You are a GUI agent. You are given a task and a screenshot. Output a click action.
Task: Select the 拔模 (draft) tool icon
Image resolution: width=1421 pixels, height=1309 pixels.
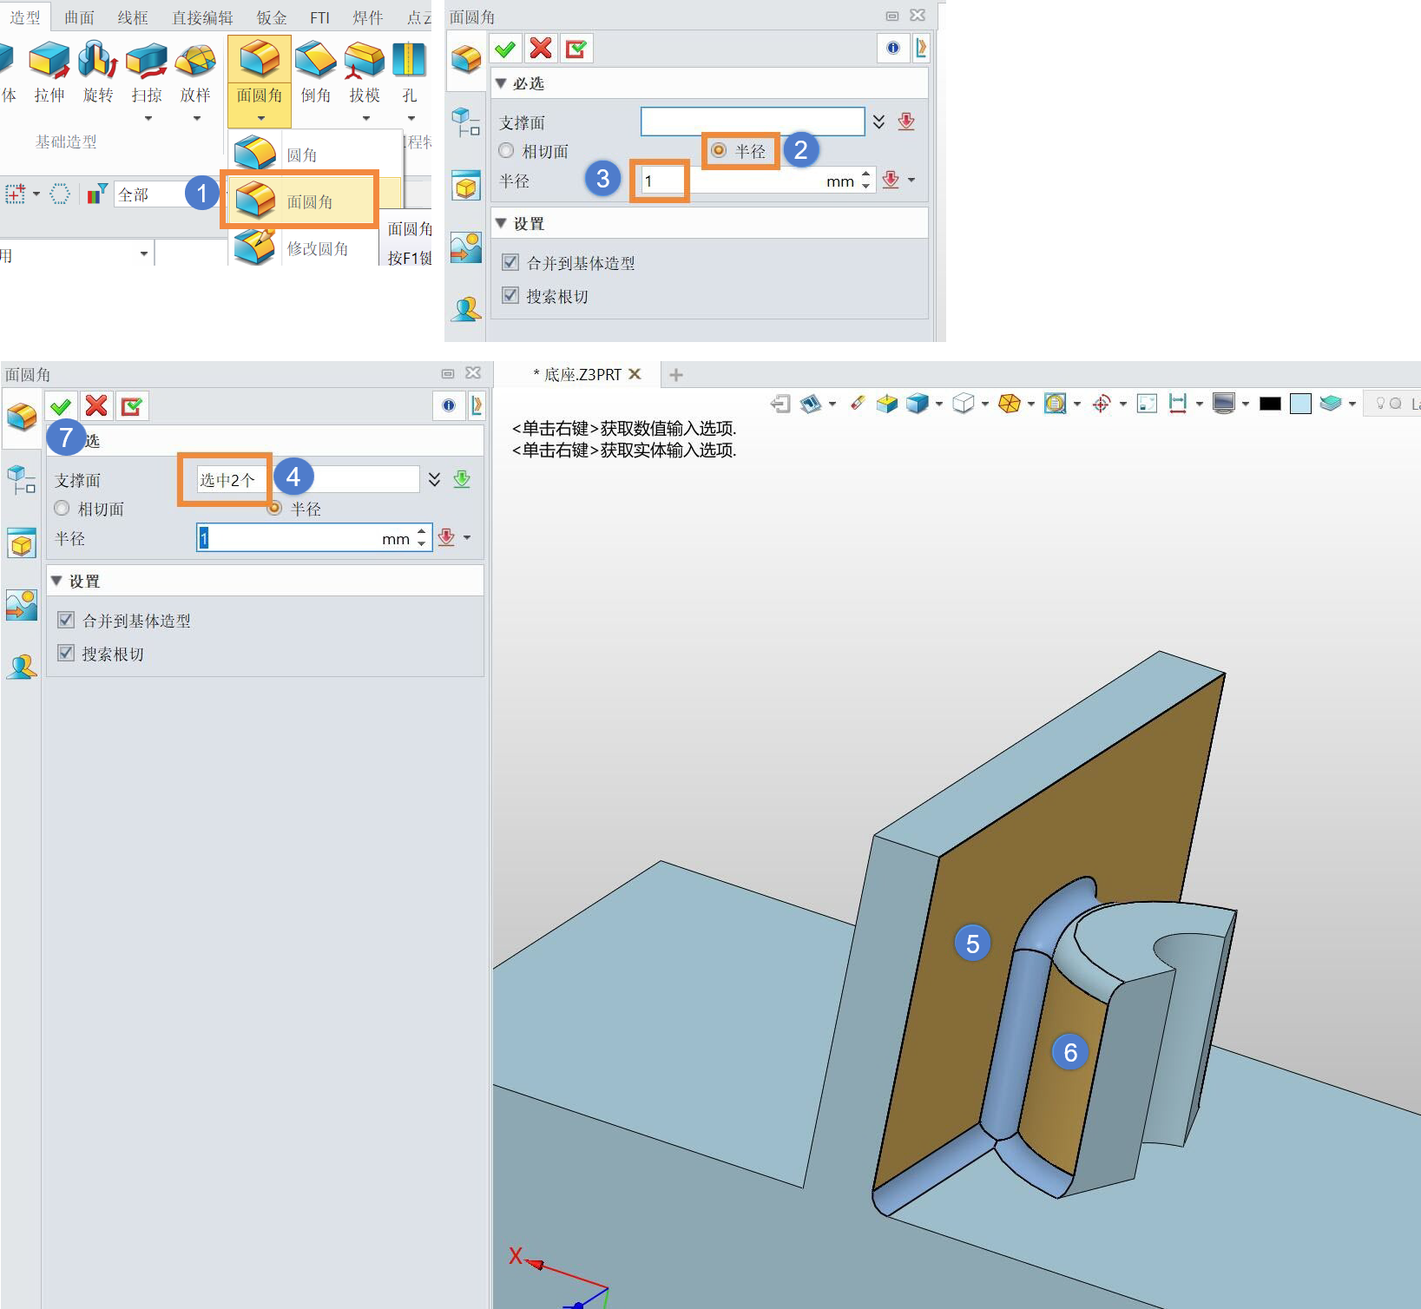click(365, 60)
